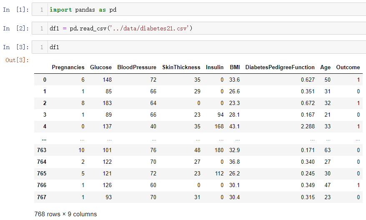The image size is (366, 220).
Task: Click pedigree value 0.171
Action: (x=308, y=150)
